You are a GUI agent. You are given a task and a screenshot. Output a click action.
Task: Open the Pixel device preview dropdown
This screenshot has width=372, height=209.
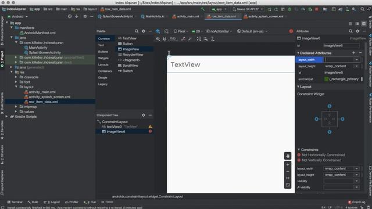181,31
